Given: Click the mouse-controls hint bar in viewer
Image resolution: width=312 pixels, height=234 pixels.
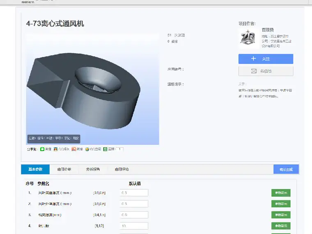Looking at the screenshot, I should (54, 139).
